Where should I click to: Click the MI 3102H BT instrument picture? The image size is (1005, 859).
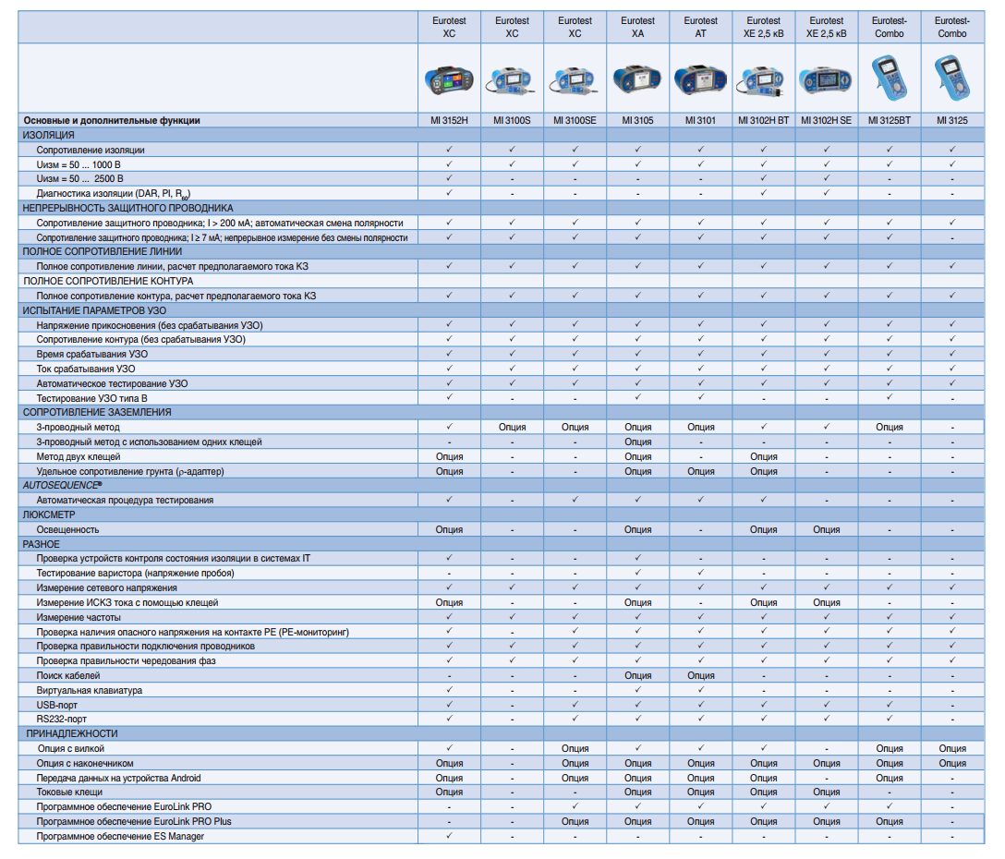(761, 83)
